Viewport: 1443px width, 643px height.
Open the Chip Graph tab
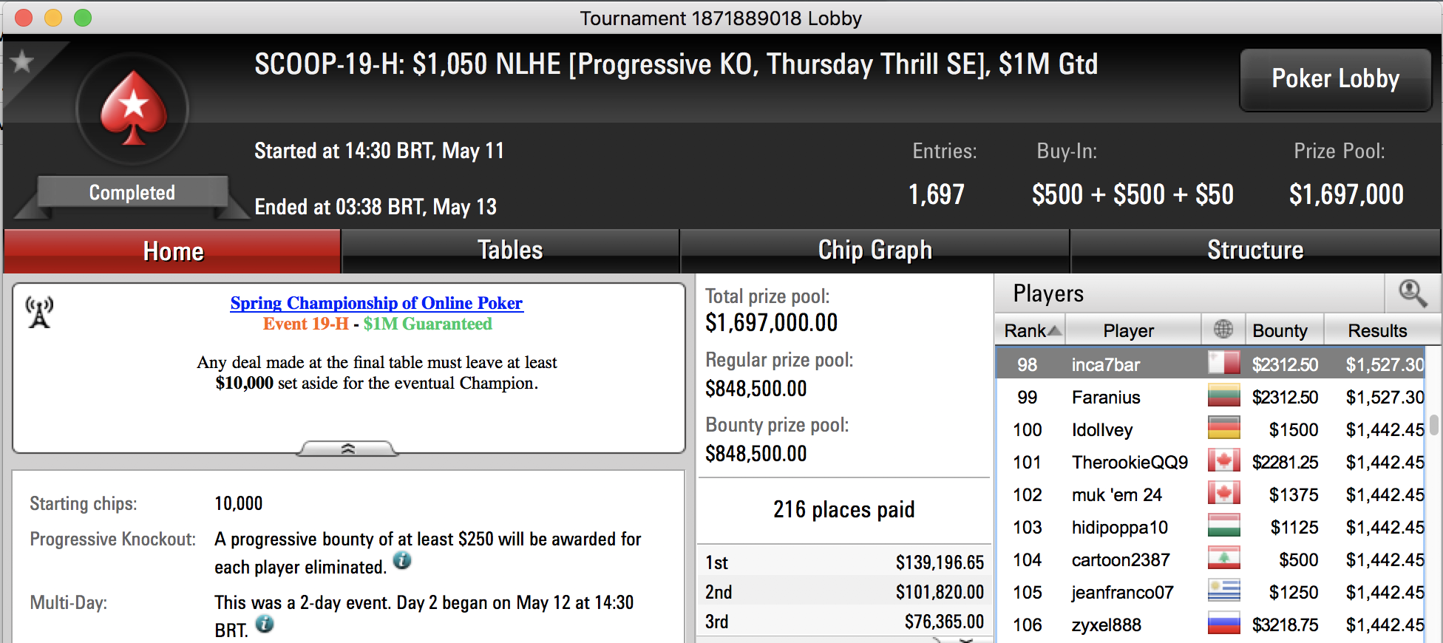pos(875,251)
